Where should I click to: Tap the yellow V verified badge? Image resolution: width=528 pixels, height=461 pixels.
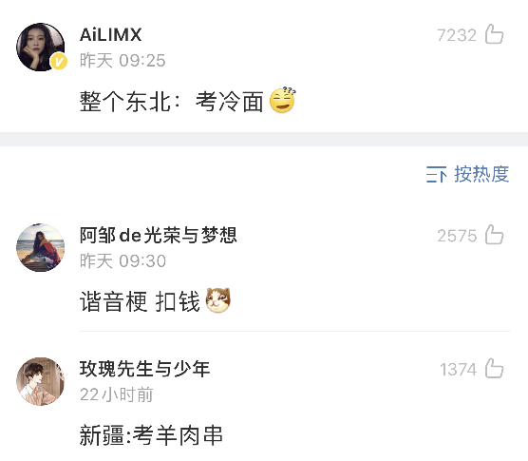(59, 62)
